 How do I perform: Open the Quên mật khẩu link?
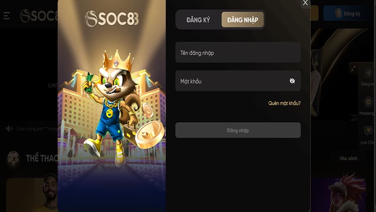pyautogui.click(x=284, y=103)
